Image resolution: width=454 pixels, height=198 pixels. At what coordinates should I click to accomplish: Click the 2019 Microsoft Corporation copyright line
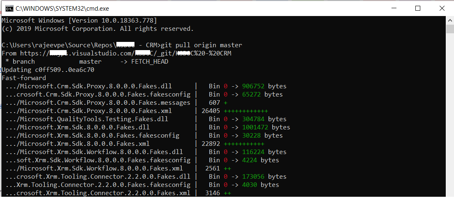point(97,29)
